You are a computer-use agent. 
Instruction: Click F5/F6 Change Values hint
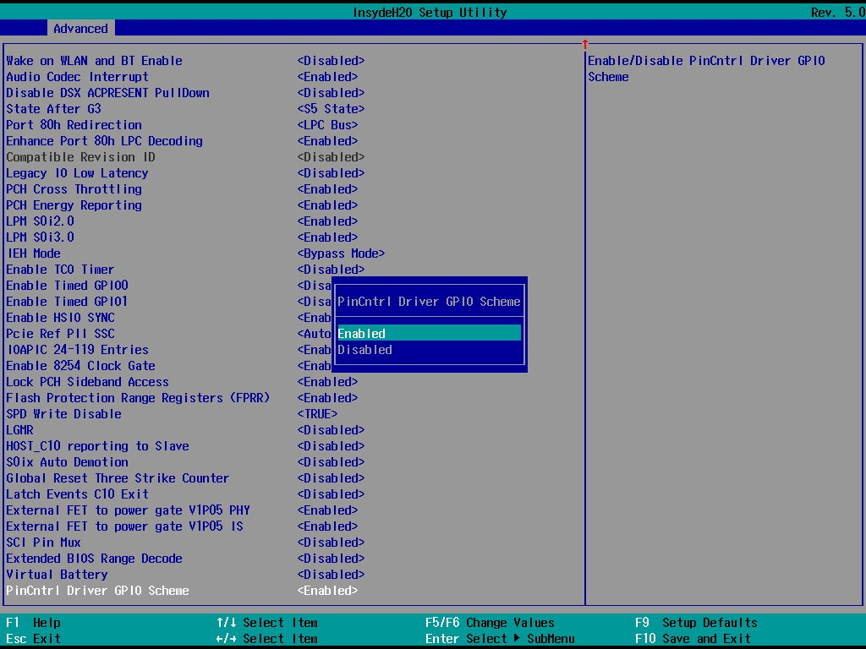(x=490, y=623)
